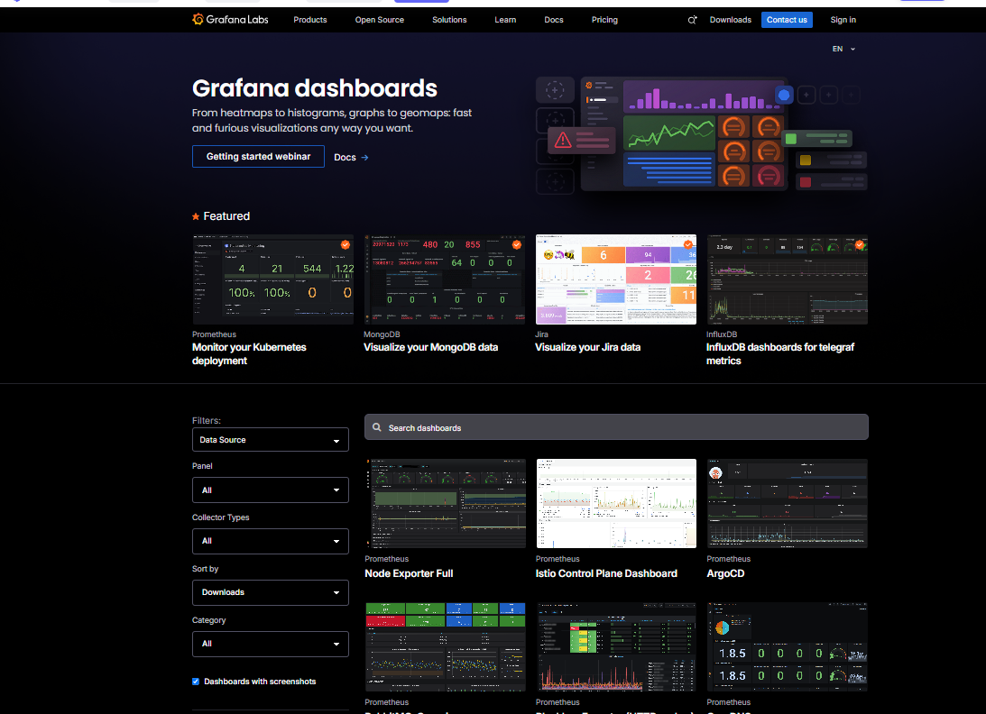This screenshot has width=986, height=714.
Task: Click in the Search dashboards field
Action: 616,427
